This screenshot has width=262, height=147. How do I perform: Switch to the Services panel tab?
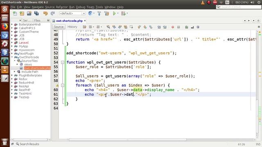[26, 20]
